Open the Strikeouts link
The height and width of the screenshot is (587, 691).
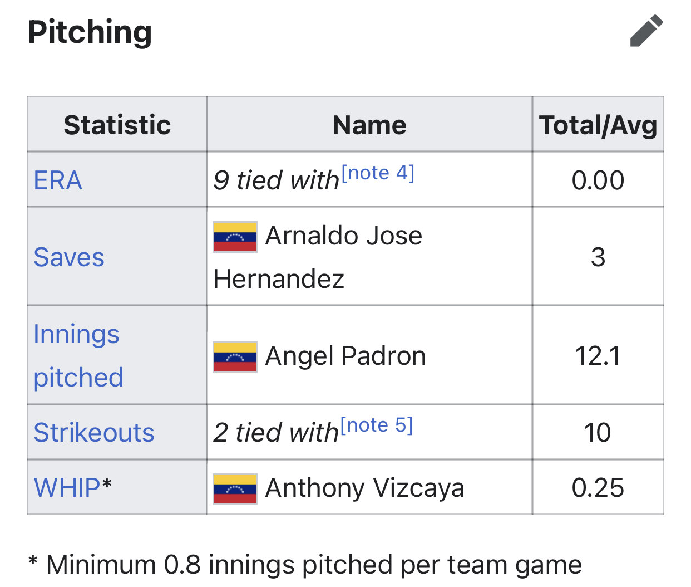94,433
